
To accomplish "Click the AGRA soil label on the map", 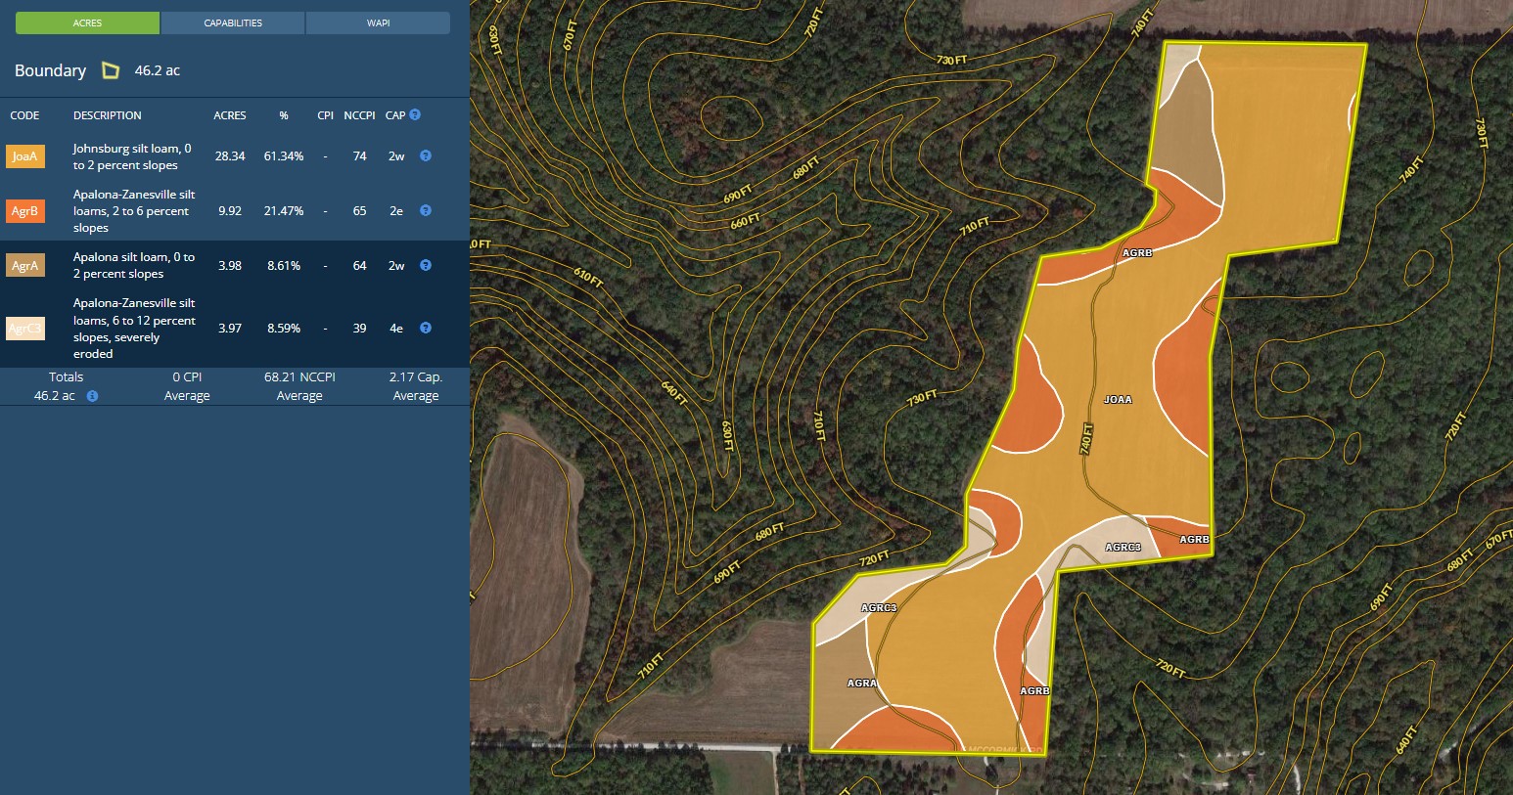I will pyautogui.click(x=861, y=683).
